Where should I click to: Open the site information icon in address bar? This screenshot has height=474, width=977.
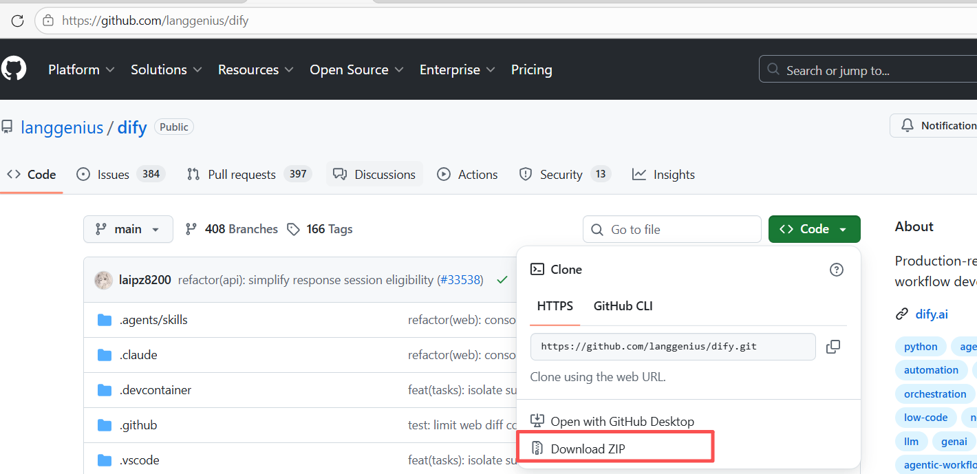pos(48,21)
